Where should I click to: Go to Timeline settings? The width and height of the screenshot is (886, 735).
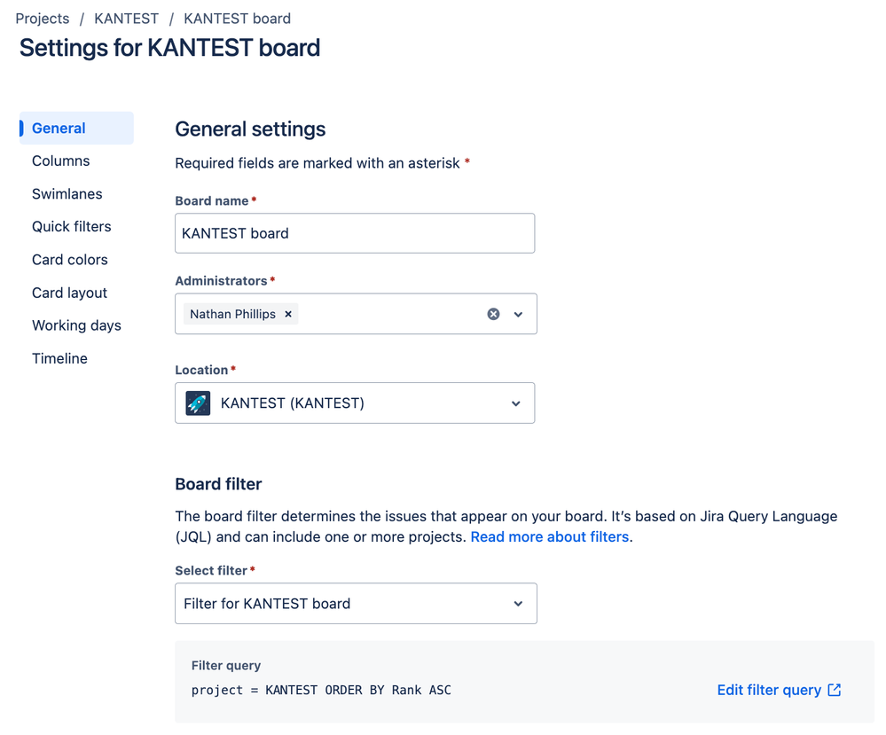59,358
